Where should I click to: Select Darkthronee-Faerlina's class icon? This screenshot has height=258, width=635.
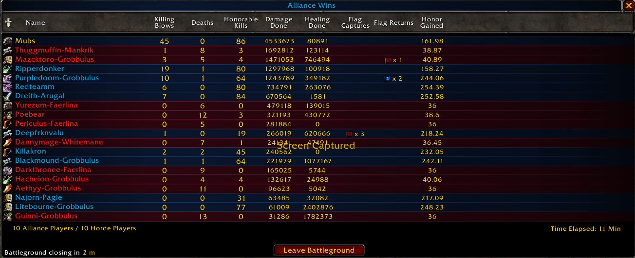pos(7,171)
